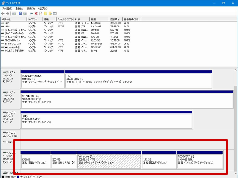Screen dimensions: 238x178
Task: Click the red X delete icon
Action: point(36,13)
